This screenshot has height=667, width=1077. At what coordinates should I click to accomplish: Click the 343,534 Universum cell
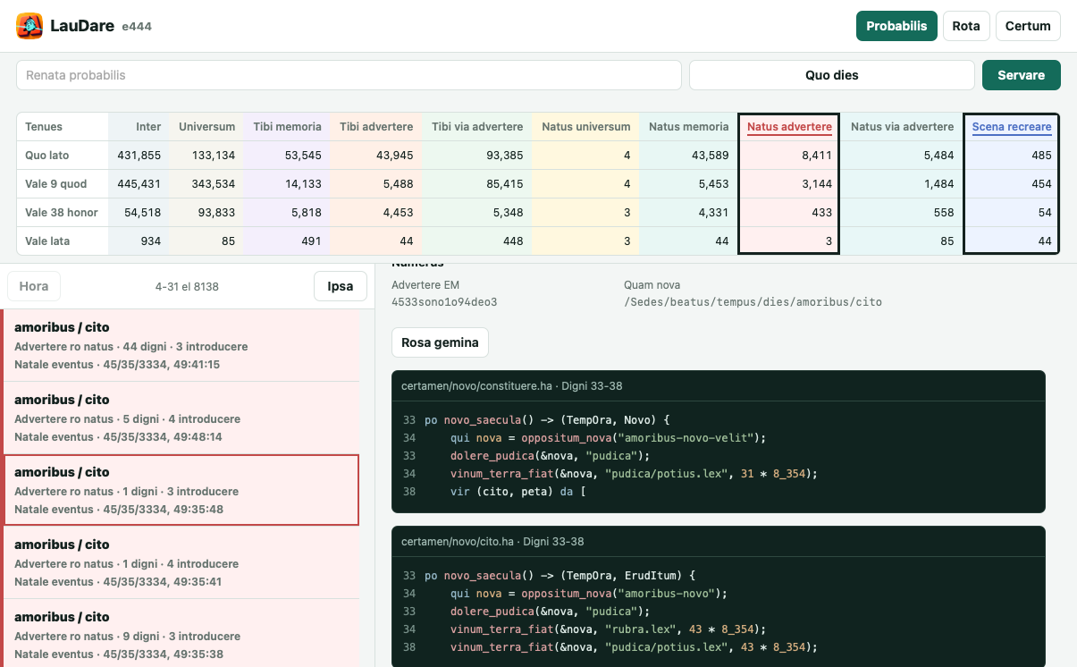(206, 184)
